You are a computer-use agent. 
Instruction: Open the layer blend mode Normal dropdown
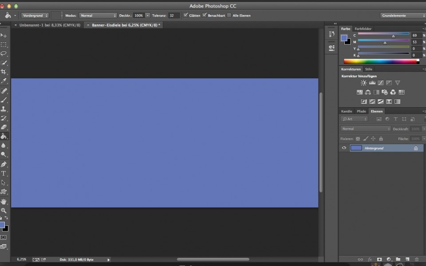365,129
